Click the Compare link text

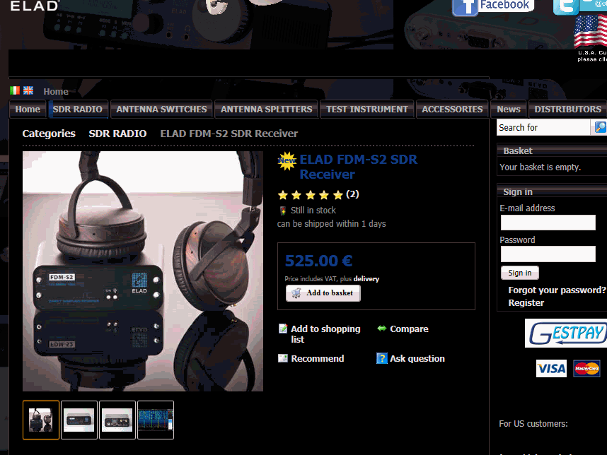(x=409, y=329)
